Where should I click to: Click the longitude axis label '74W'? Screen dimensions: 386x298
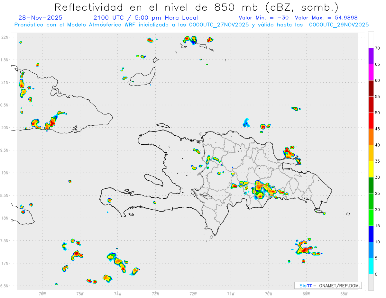[x=118, y=293]
